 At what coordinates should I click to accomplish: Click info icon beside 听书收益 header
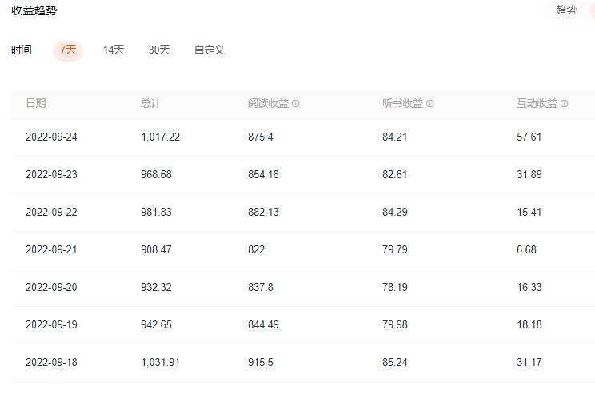click(430, 104)
